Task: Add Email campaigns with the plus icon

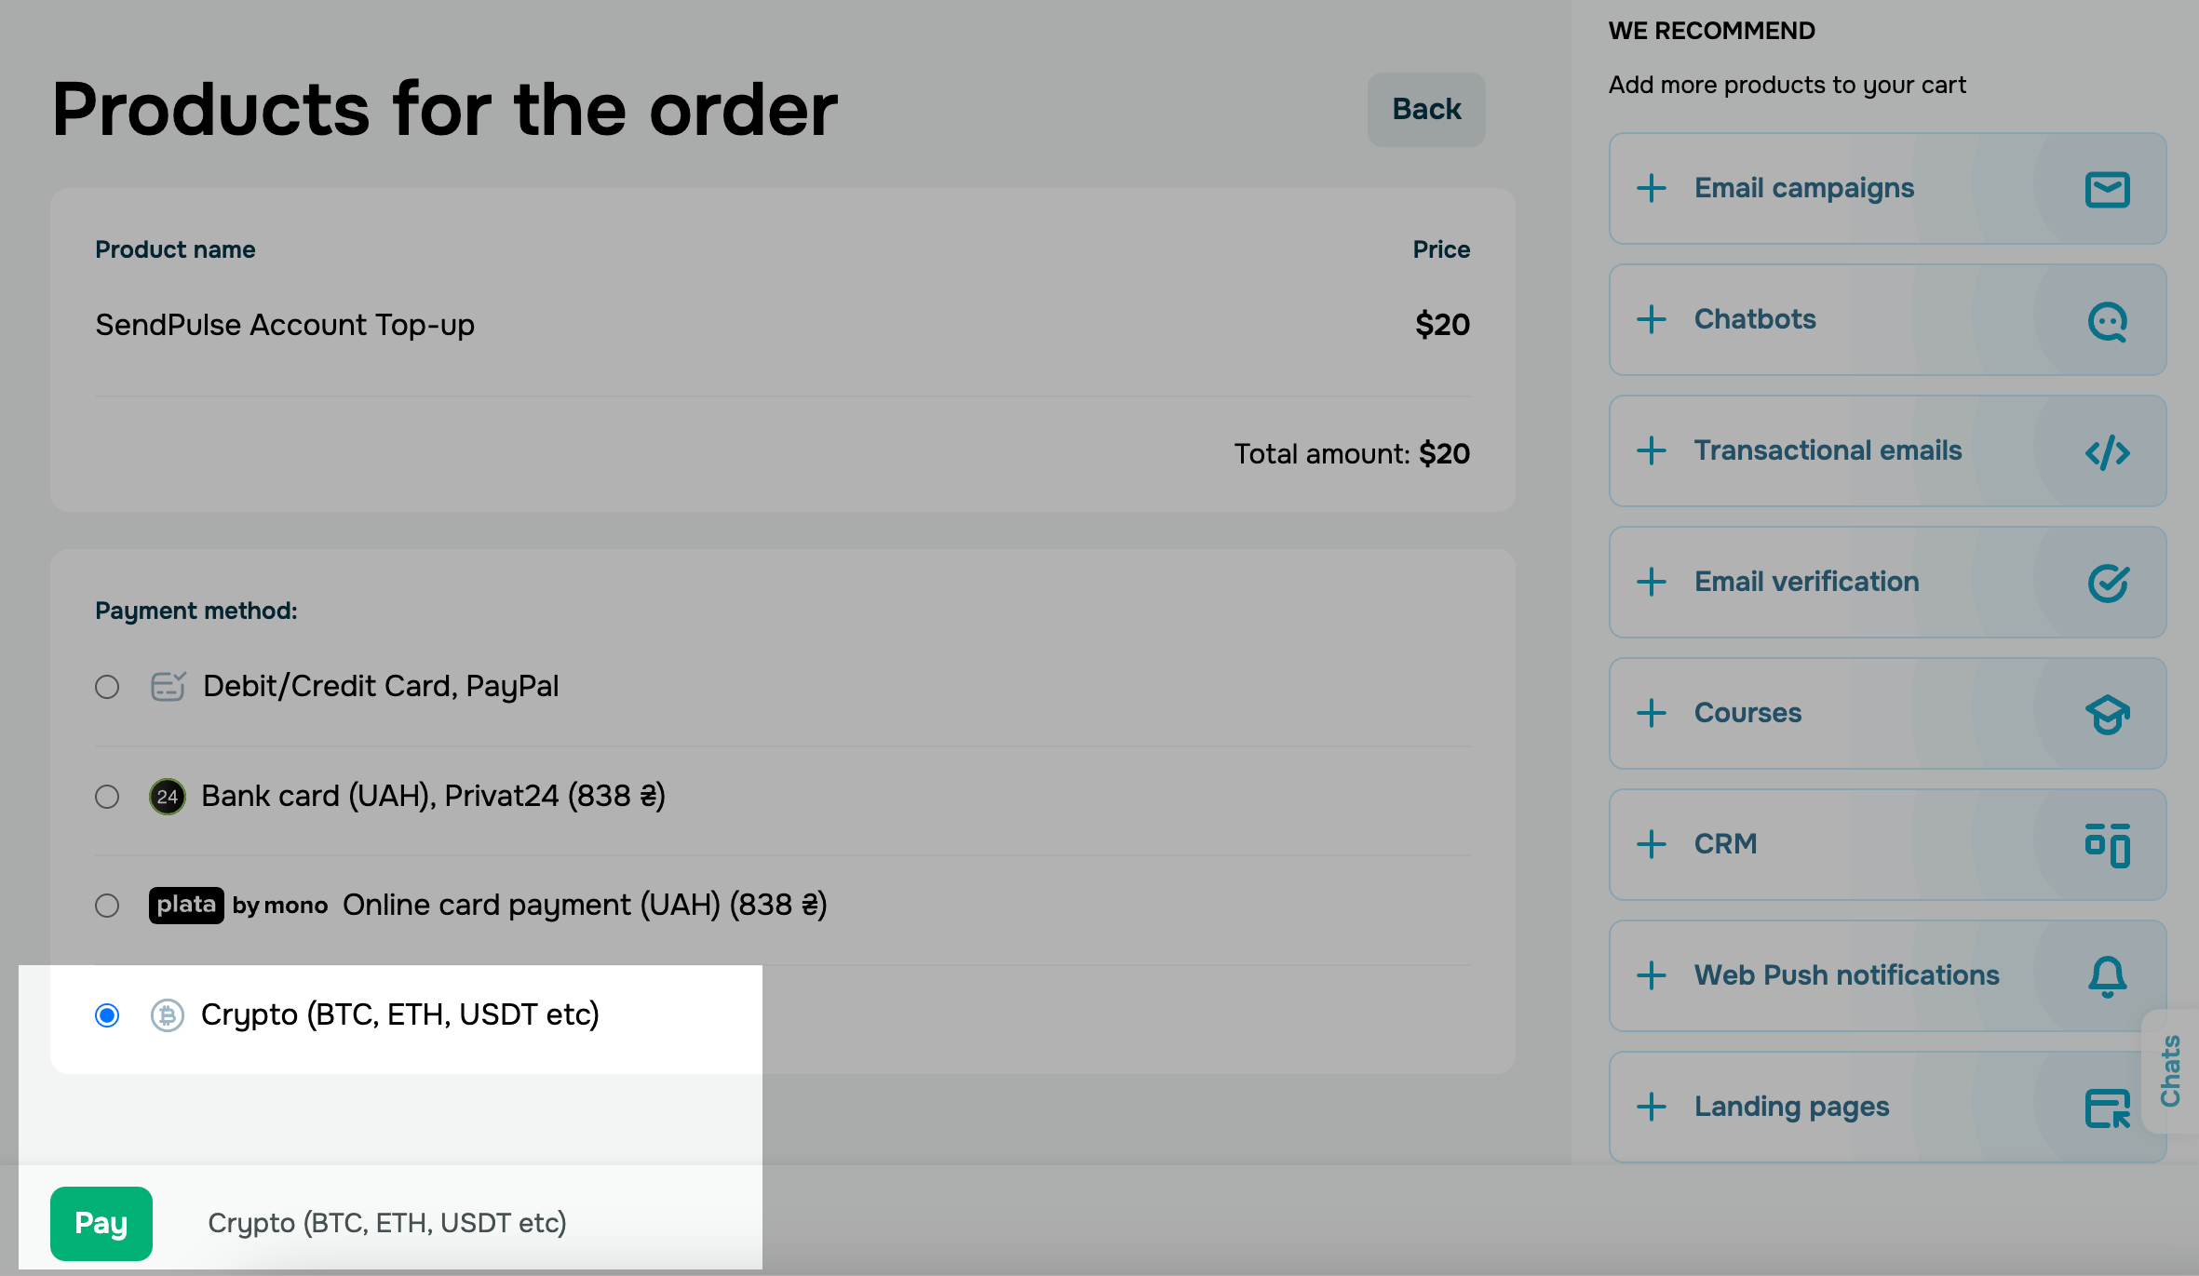Action: point(1652,188)
